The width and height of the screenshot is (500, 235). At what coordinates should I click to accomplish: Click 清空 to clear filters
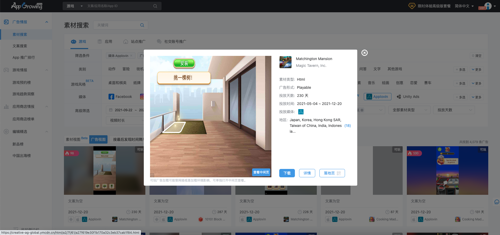[x=477, y=56]
